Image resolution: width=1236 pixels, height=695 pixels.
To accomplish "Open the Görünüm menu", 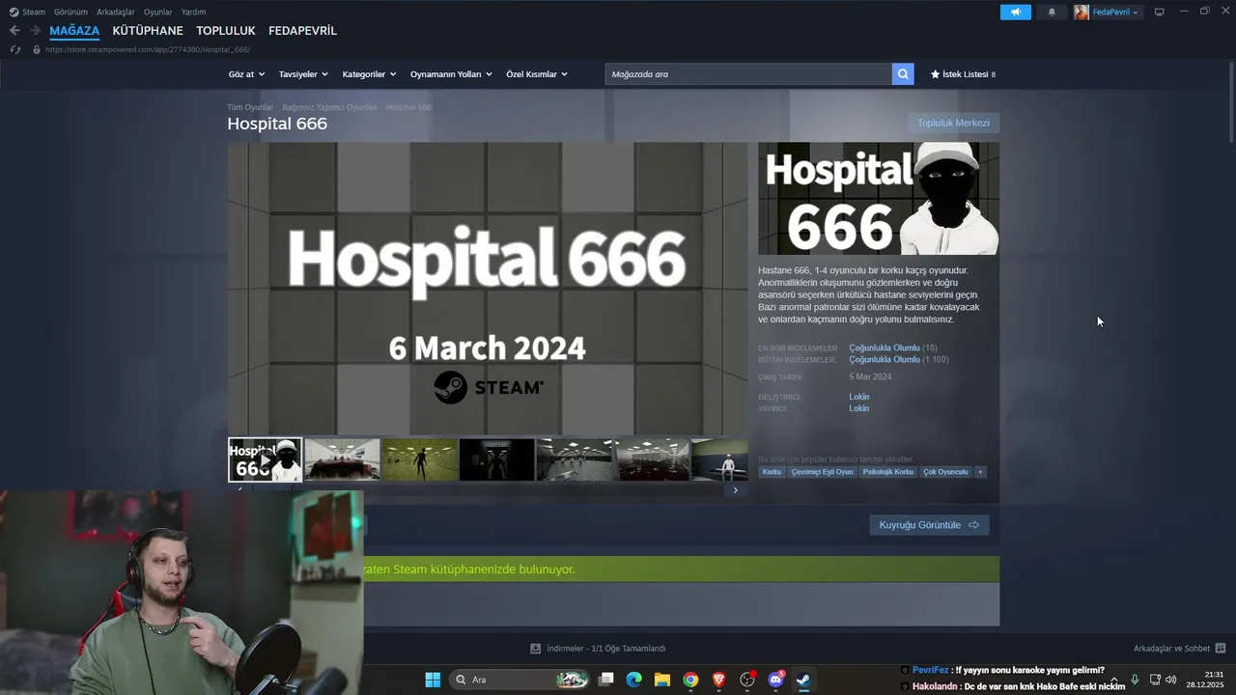I will tap(70, 12).
